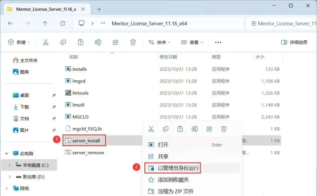Unpin 桌面 via its pin icon
The width and height of the screenshot is (317, 196).
(x=54, y=95)
